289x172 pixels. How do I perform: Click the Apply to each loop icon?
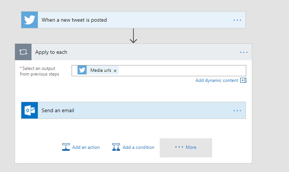[x=23, y=52]
